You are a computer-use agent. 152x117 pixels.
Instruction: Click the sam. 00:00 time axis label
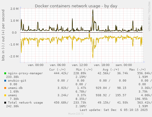pyautogui.click(x=124, y=65)
